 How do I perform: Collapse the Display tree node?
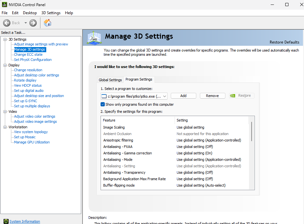(x=5, y=65)
